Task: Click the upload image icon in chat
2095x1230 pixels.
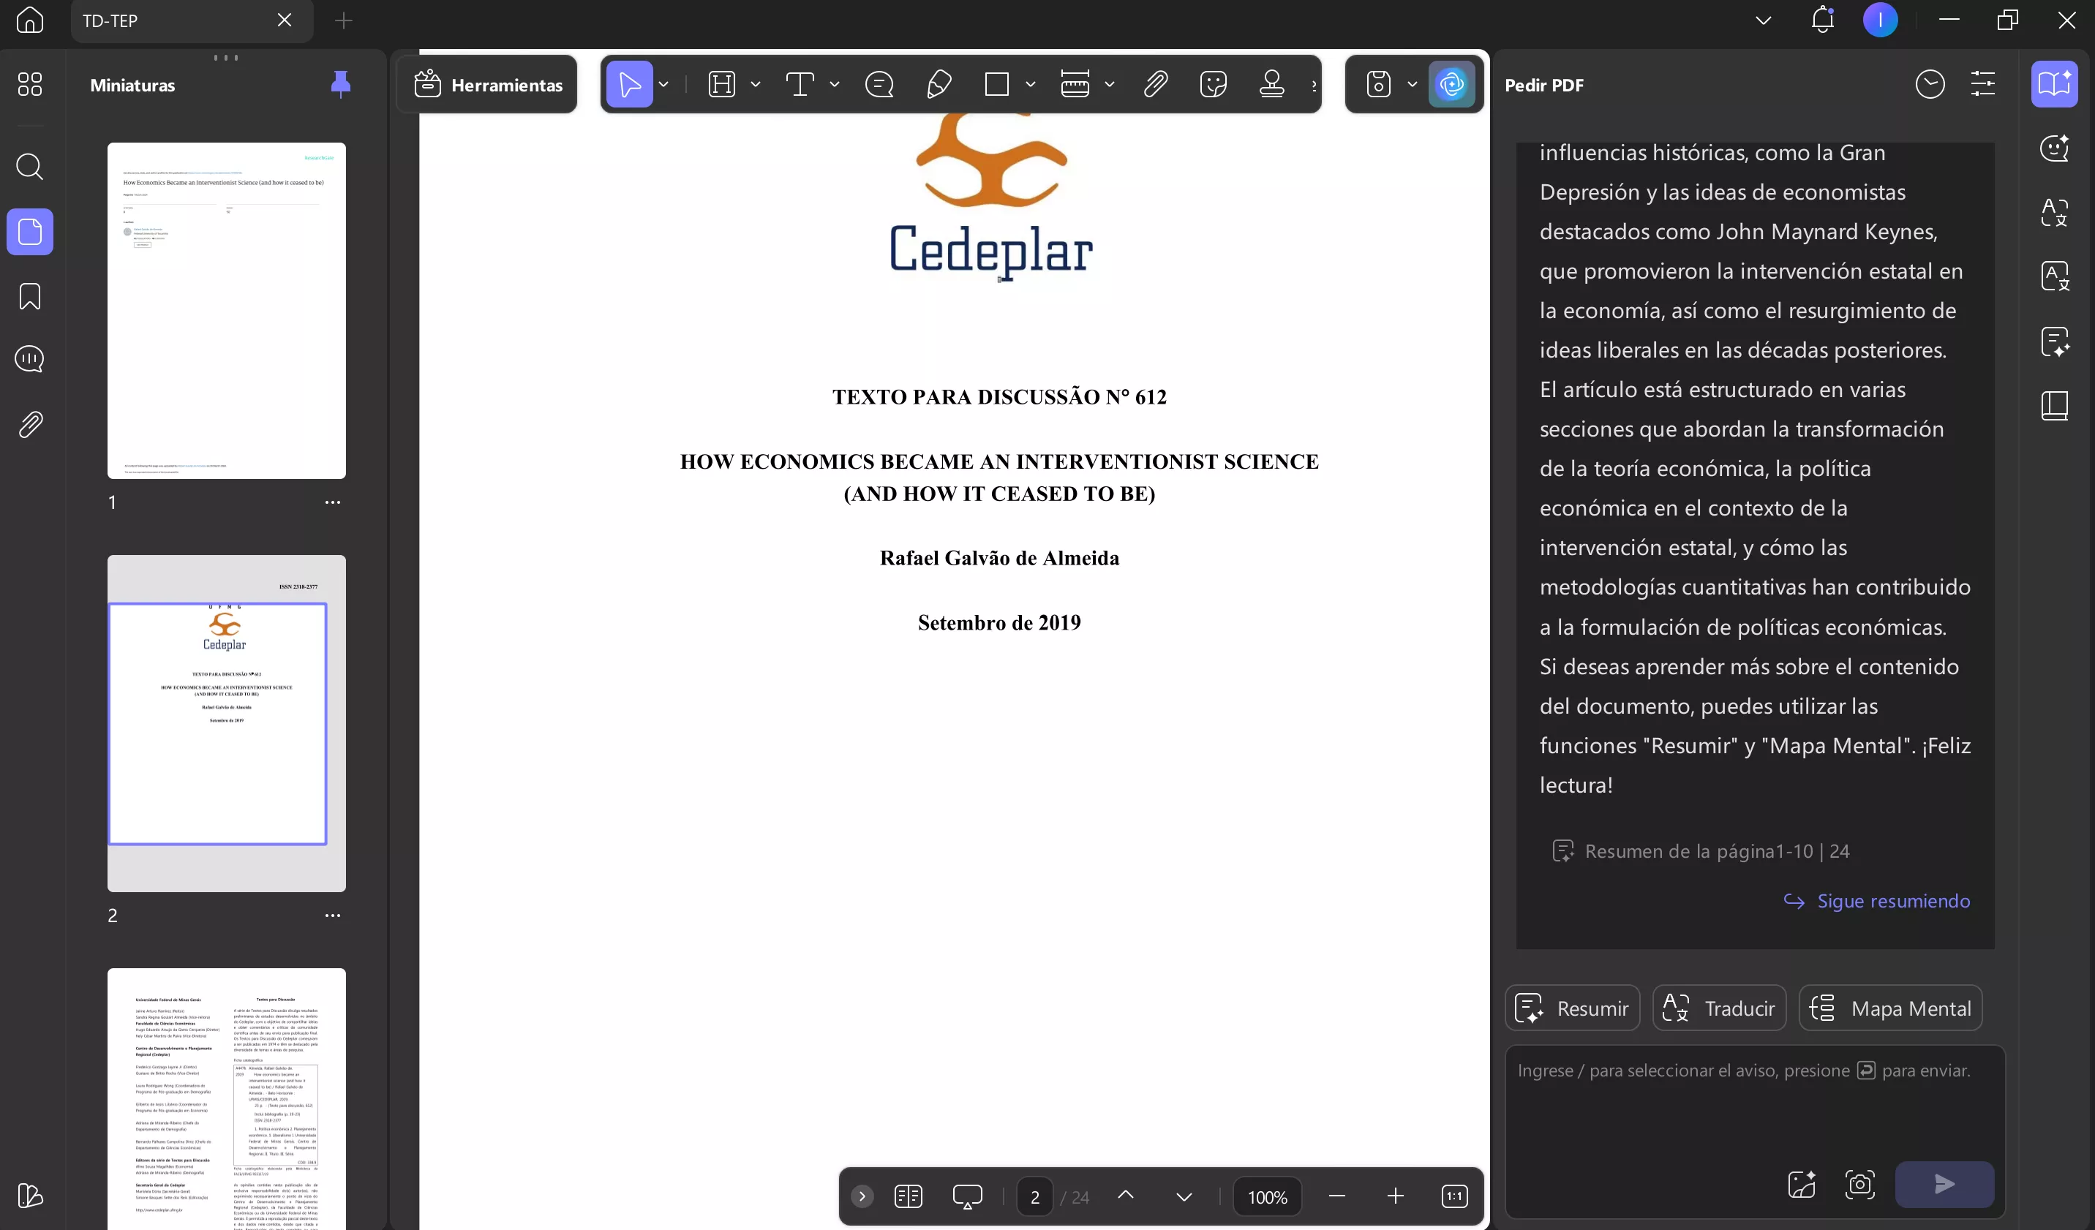Action: (x=1802, y=1184)
